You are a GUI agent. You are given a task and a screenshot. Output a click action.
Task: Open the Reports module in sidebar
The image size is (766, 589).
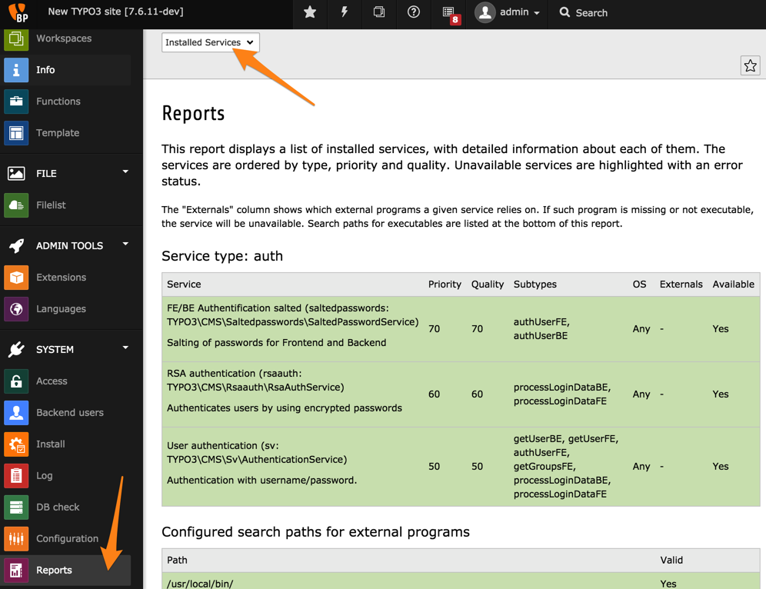[x=54, y=571]
